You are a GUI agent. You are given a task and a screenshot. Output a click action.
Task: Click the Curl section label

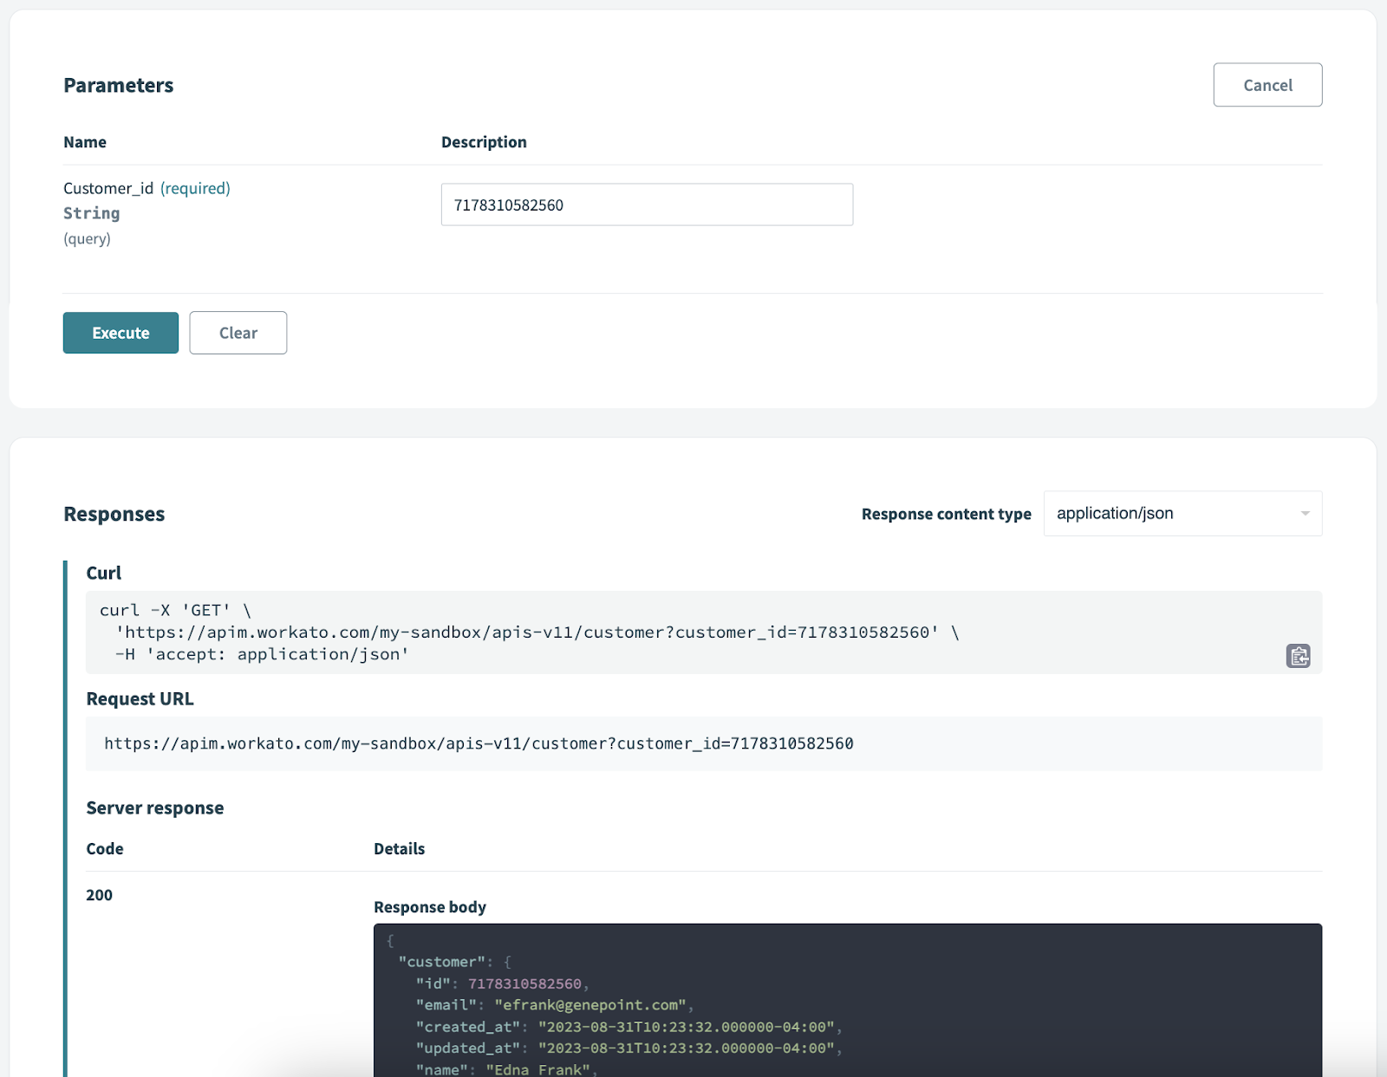click(x=102, y=572)
